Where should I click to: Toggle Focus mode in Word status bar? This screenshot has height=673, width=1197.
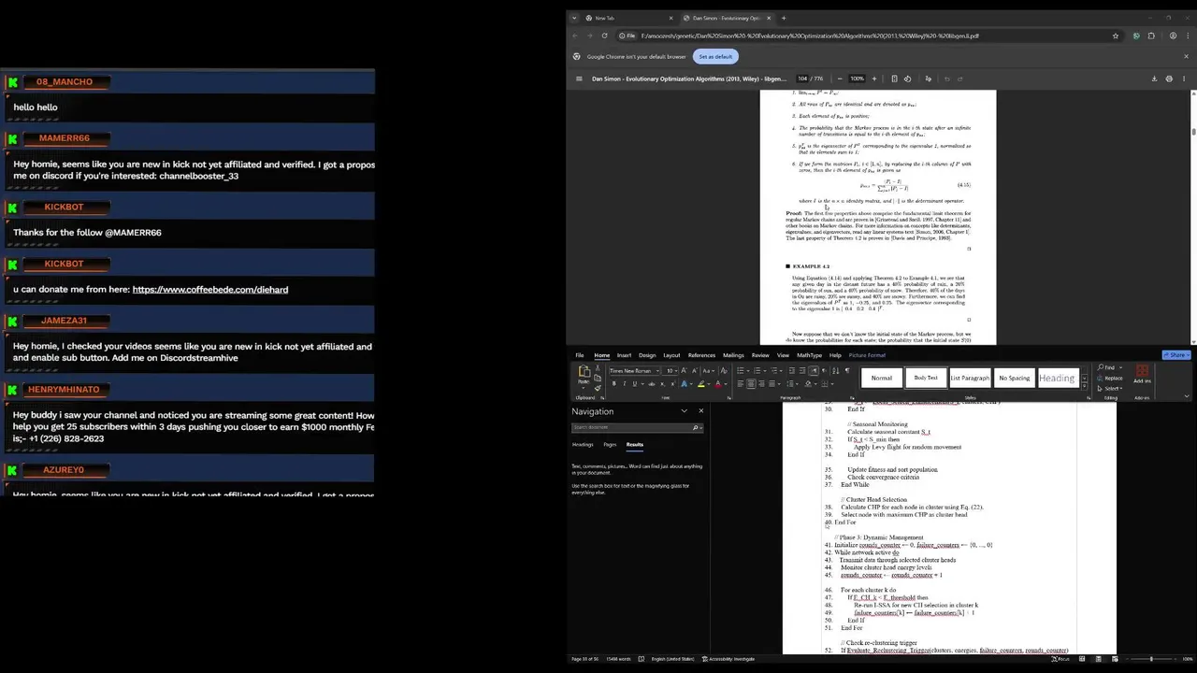[x=1062, y=659]
